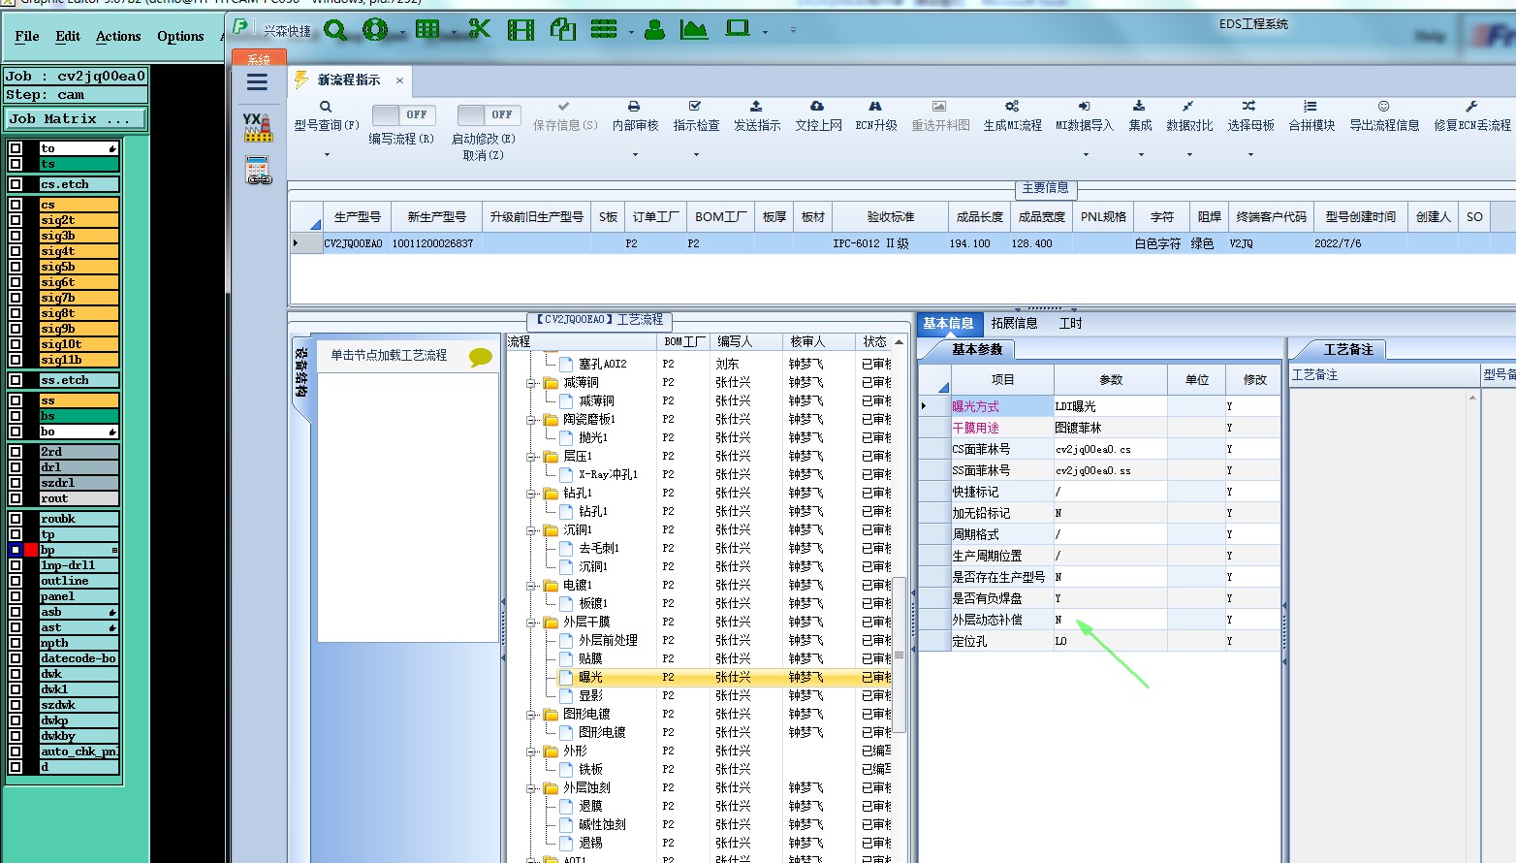
Task: Click the green rows list icon in quick bar
Action: point(604,30)
